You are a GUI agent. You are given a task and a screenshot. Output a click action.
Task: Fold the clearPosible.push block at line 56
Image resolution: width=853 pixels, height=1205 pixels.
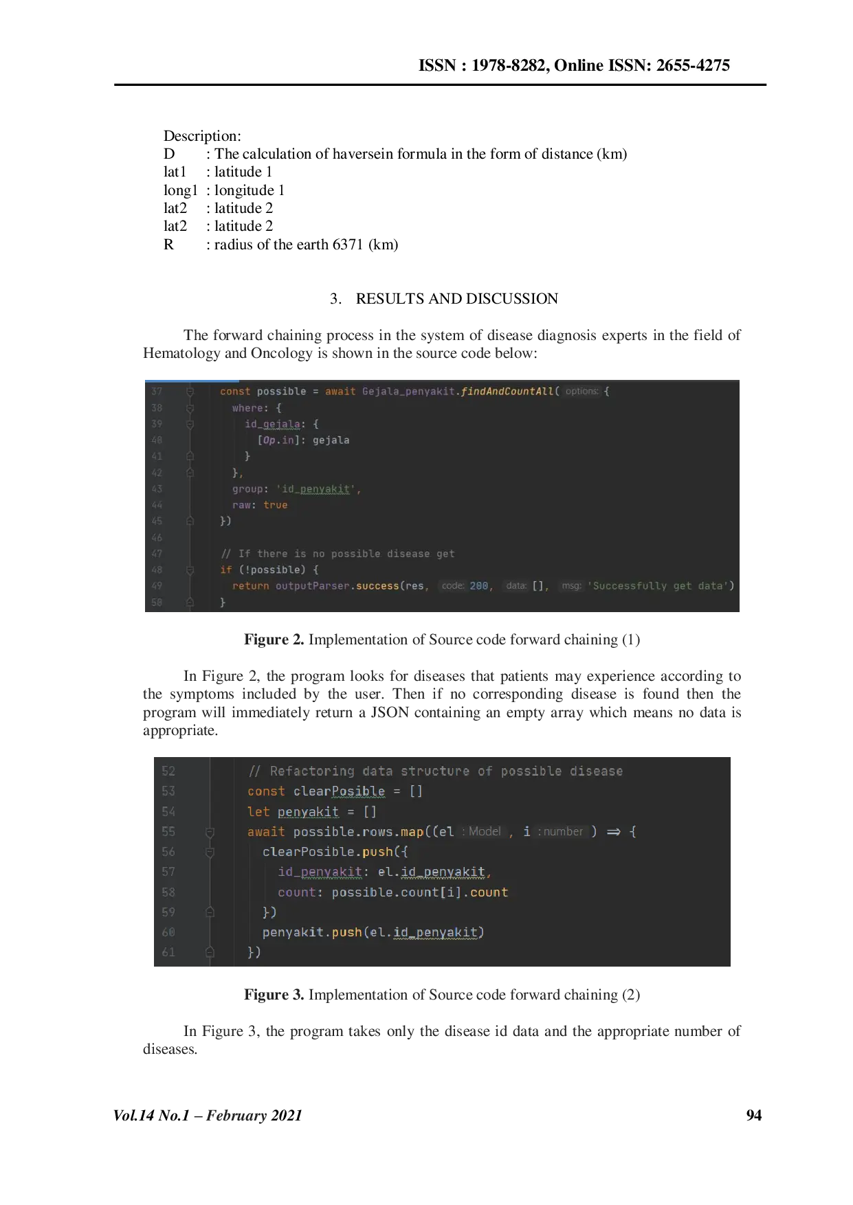point(210,852)
